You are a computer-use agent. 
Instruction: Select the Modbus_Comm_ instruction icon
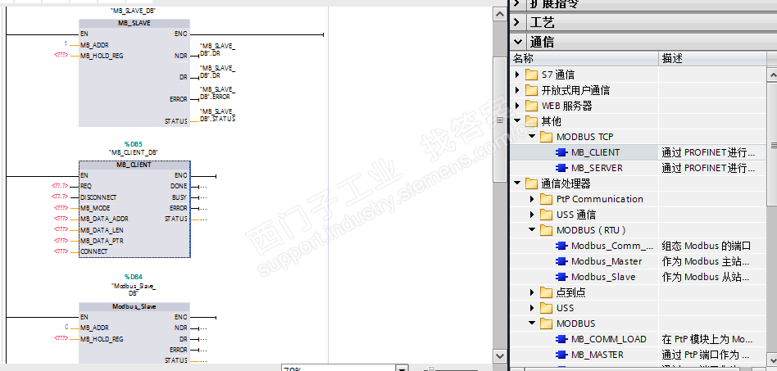[x=561, y=246]
